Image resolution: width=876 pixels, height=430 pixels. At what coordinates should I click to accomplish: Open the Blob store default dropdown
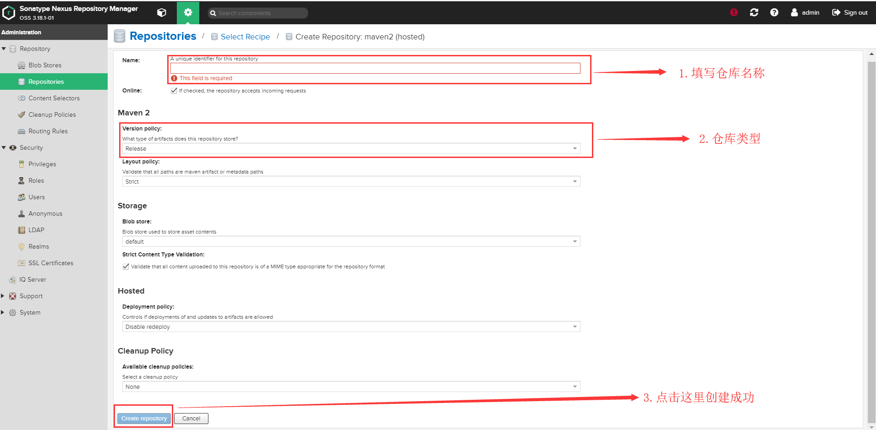click(x=351, y=241)
